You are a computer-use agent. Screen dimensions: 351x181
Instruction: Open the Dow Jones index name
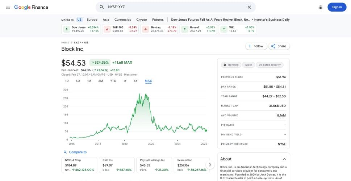point(79,27)
